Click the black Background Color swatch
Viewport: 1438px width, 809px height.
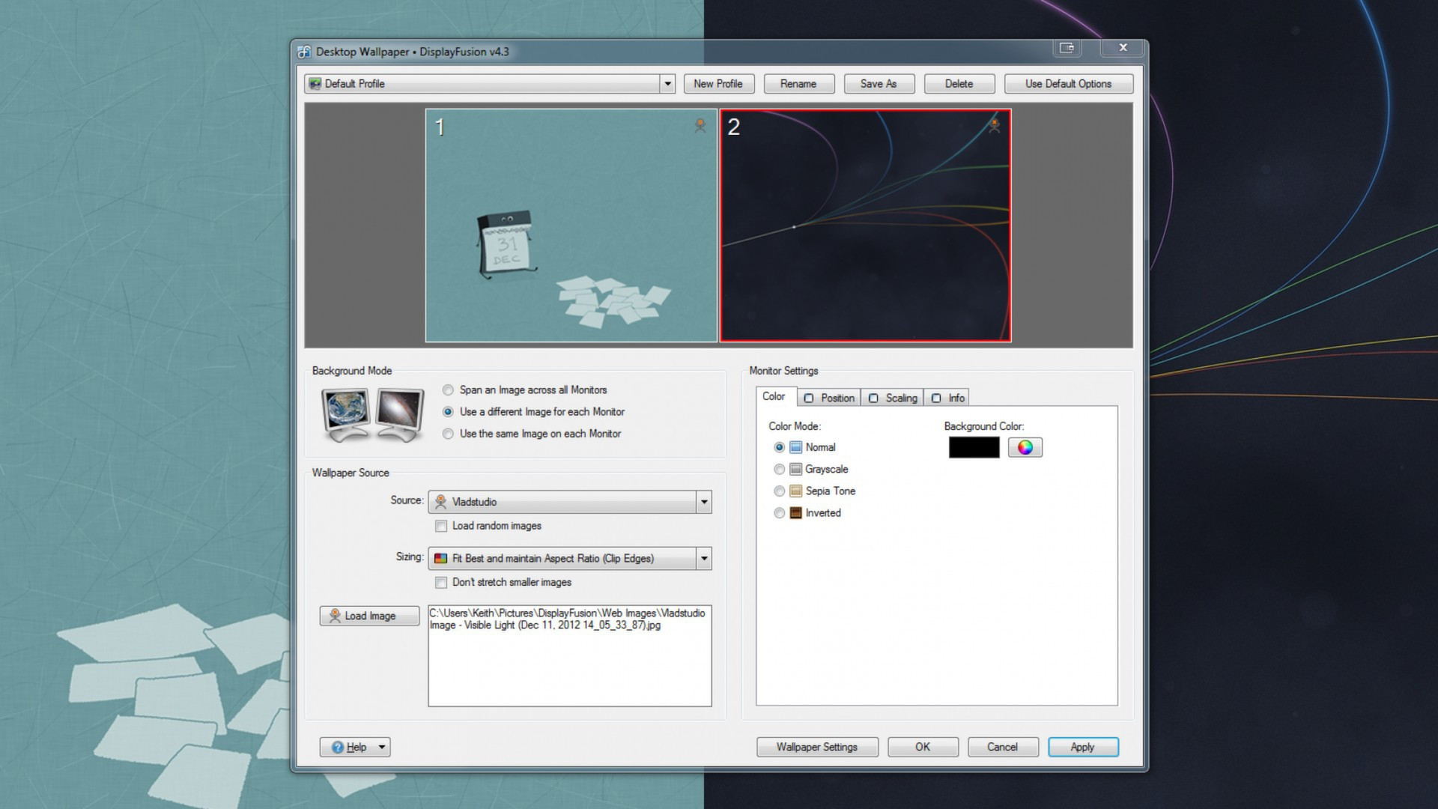[x=973, y=447]
